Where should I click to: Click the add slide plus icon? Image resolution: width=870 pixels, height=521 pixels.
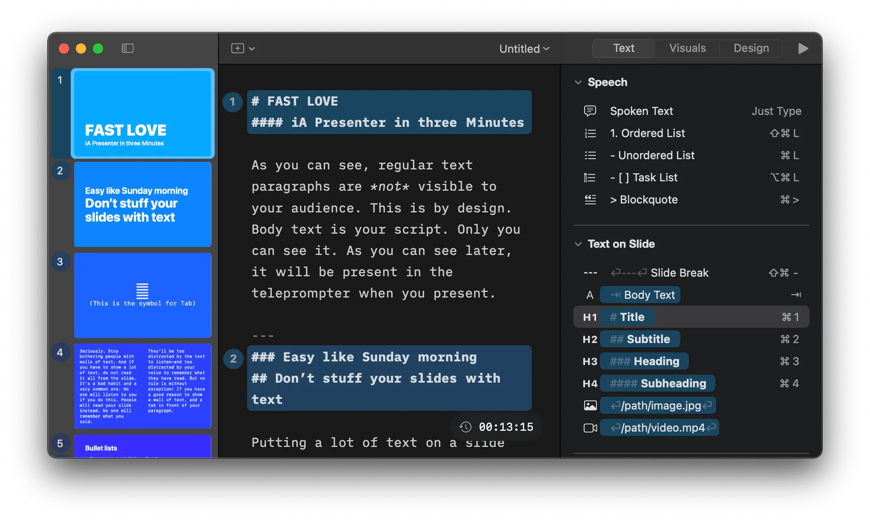click(x=237, y=49)
